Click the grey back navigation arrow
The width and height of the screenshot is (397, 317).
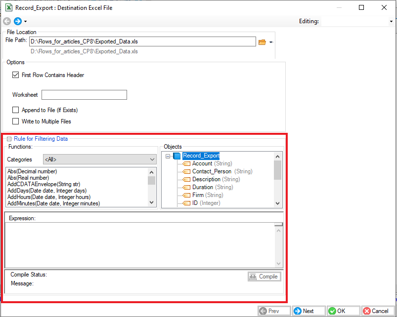(7, 21)
